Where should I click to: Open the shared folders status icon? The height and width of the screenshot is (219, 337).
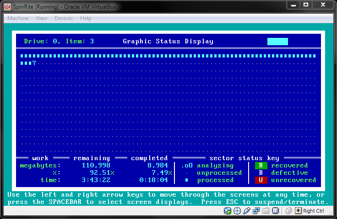click(x=266, y=211)
